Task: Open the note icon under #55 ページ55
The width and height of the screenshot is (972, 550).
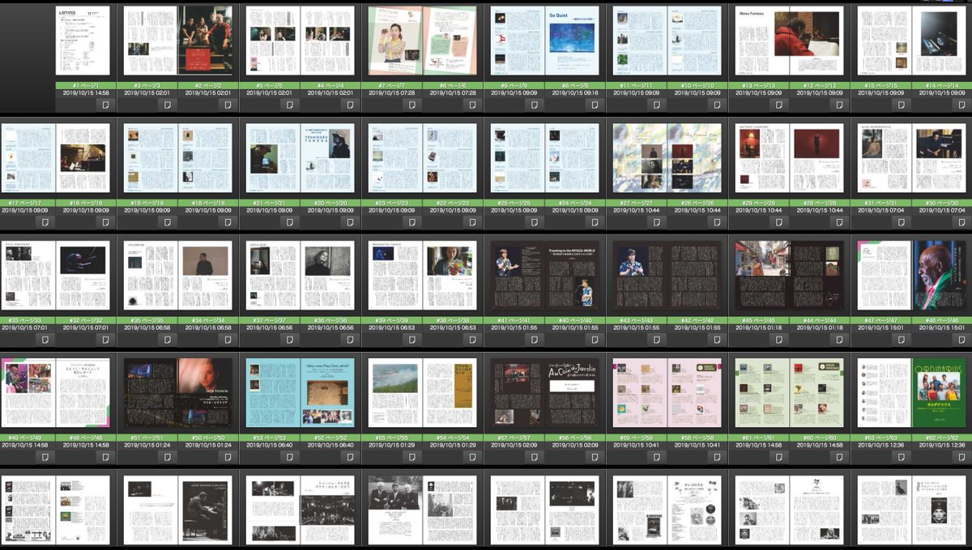Action: [411, 456]
